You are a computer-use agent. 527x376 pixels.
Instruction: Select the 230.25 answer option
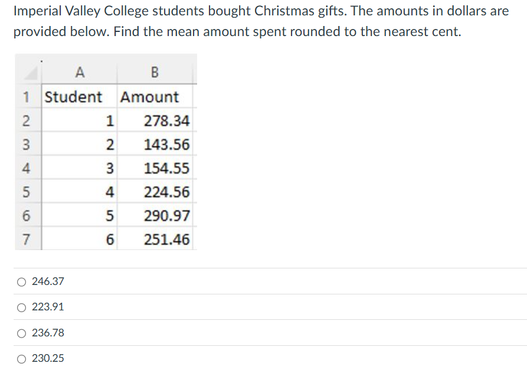pyautogui.click(x=21, y=358)
